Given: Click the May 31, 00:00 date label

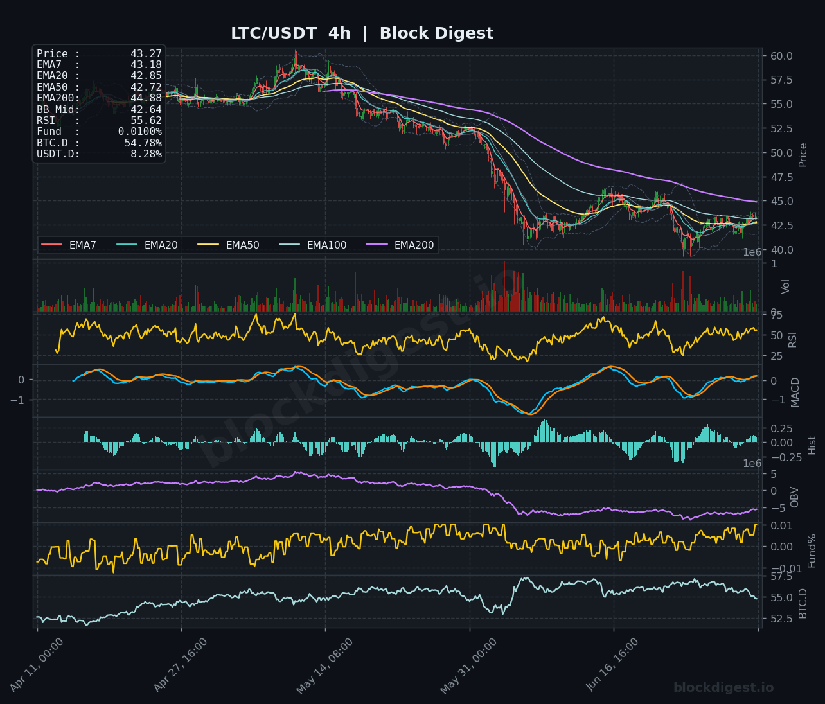Looking at the screenshot, I should click(x=468, y=666).
